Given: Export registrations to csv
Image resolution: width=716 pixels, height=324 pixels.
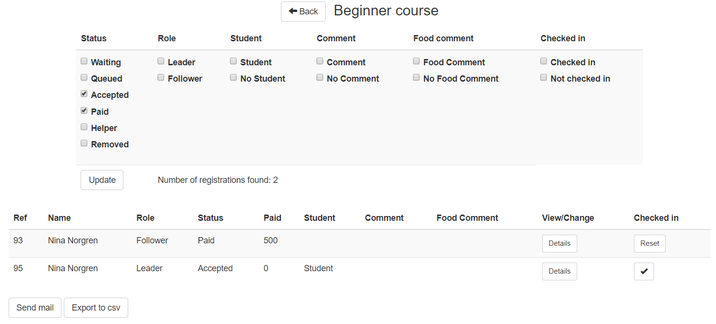Looking at the screenshot, I should pyautogui.click(x=96, y=308).
